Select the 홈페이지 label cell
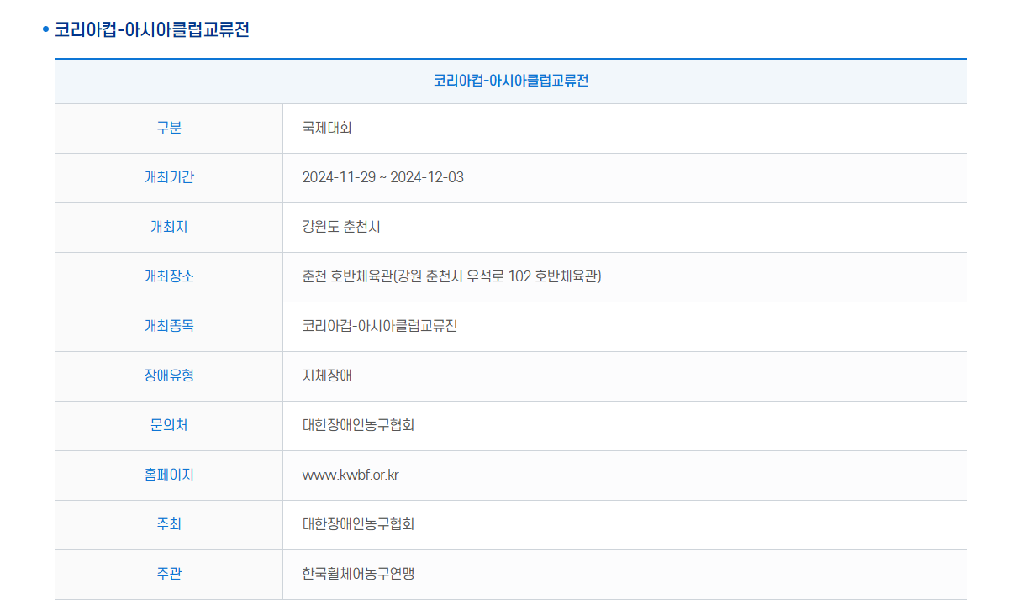This screenshot has height=604, width=1012. [x=169, y=475]
